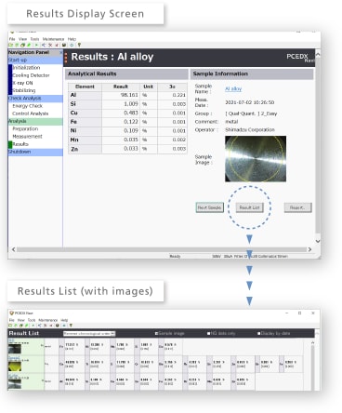
Task: Click the Ni element row label
Action: [73, 131]
